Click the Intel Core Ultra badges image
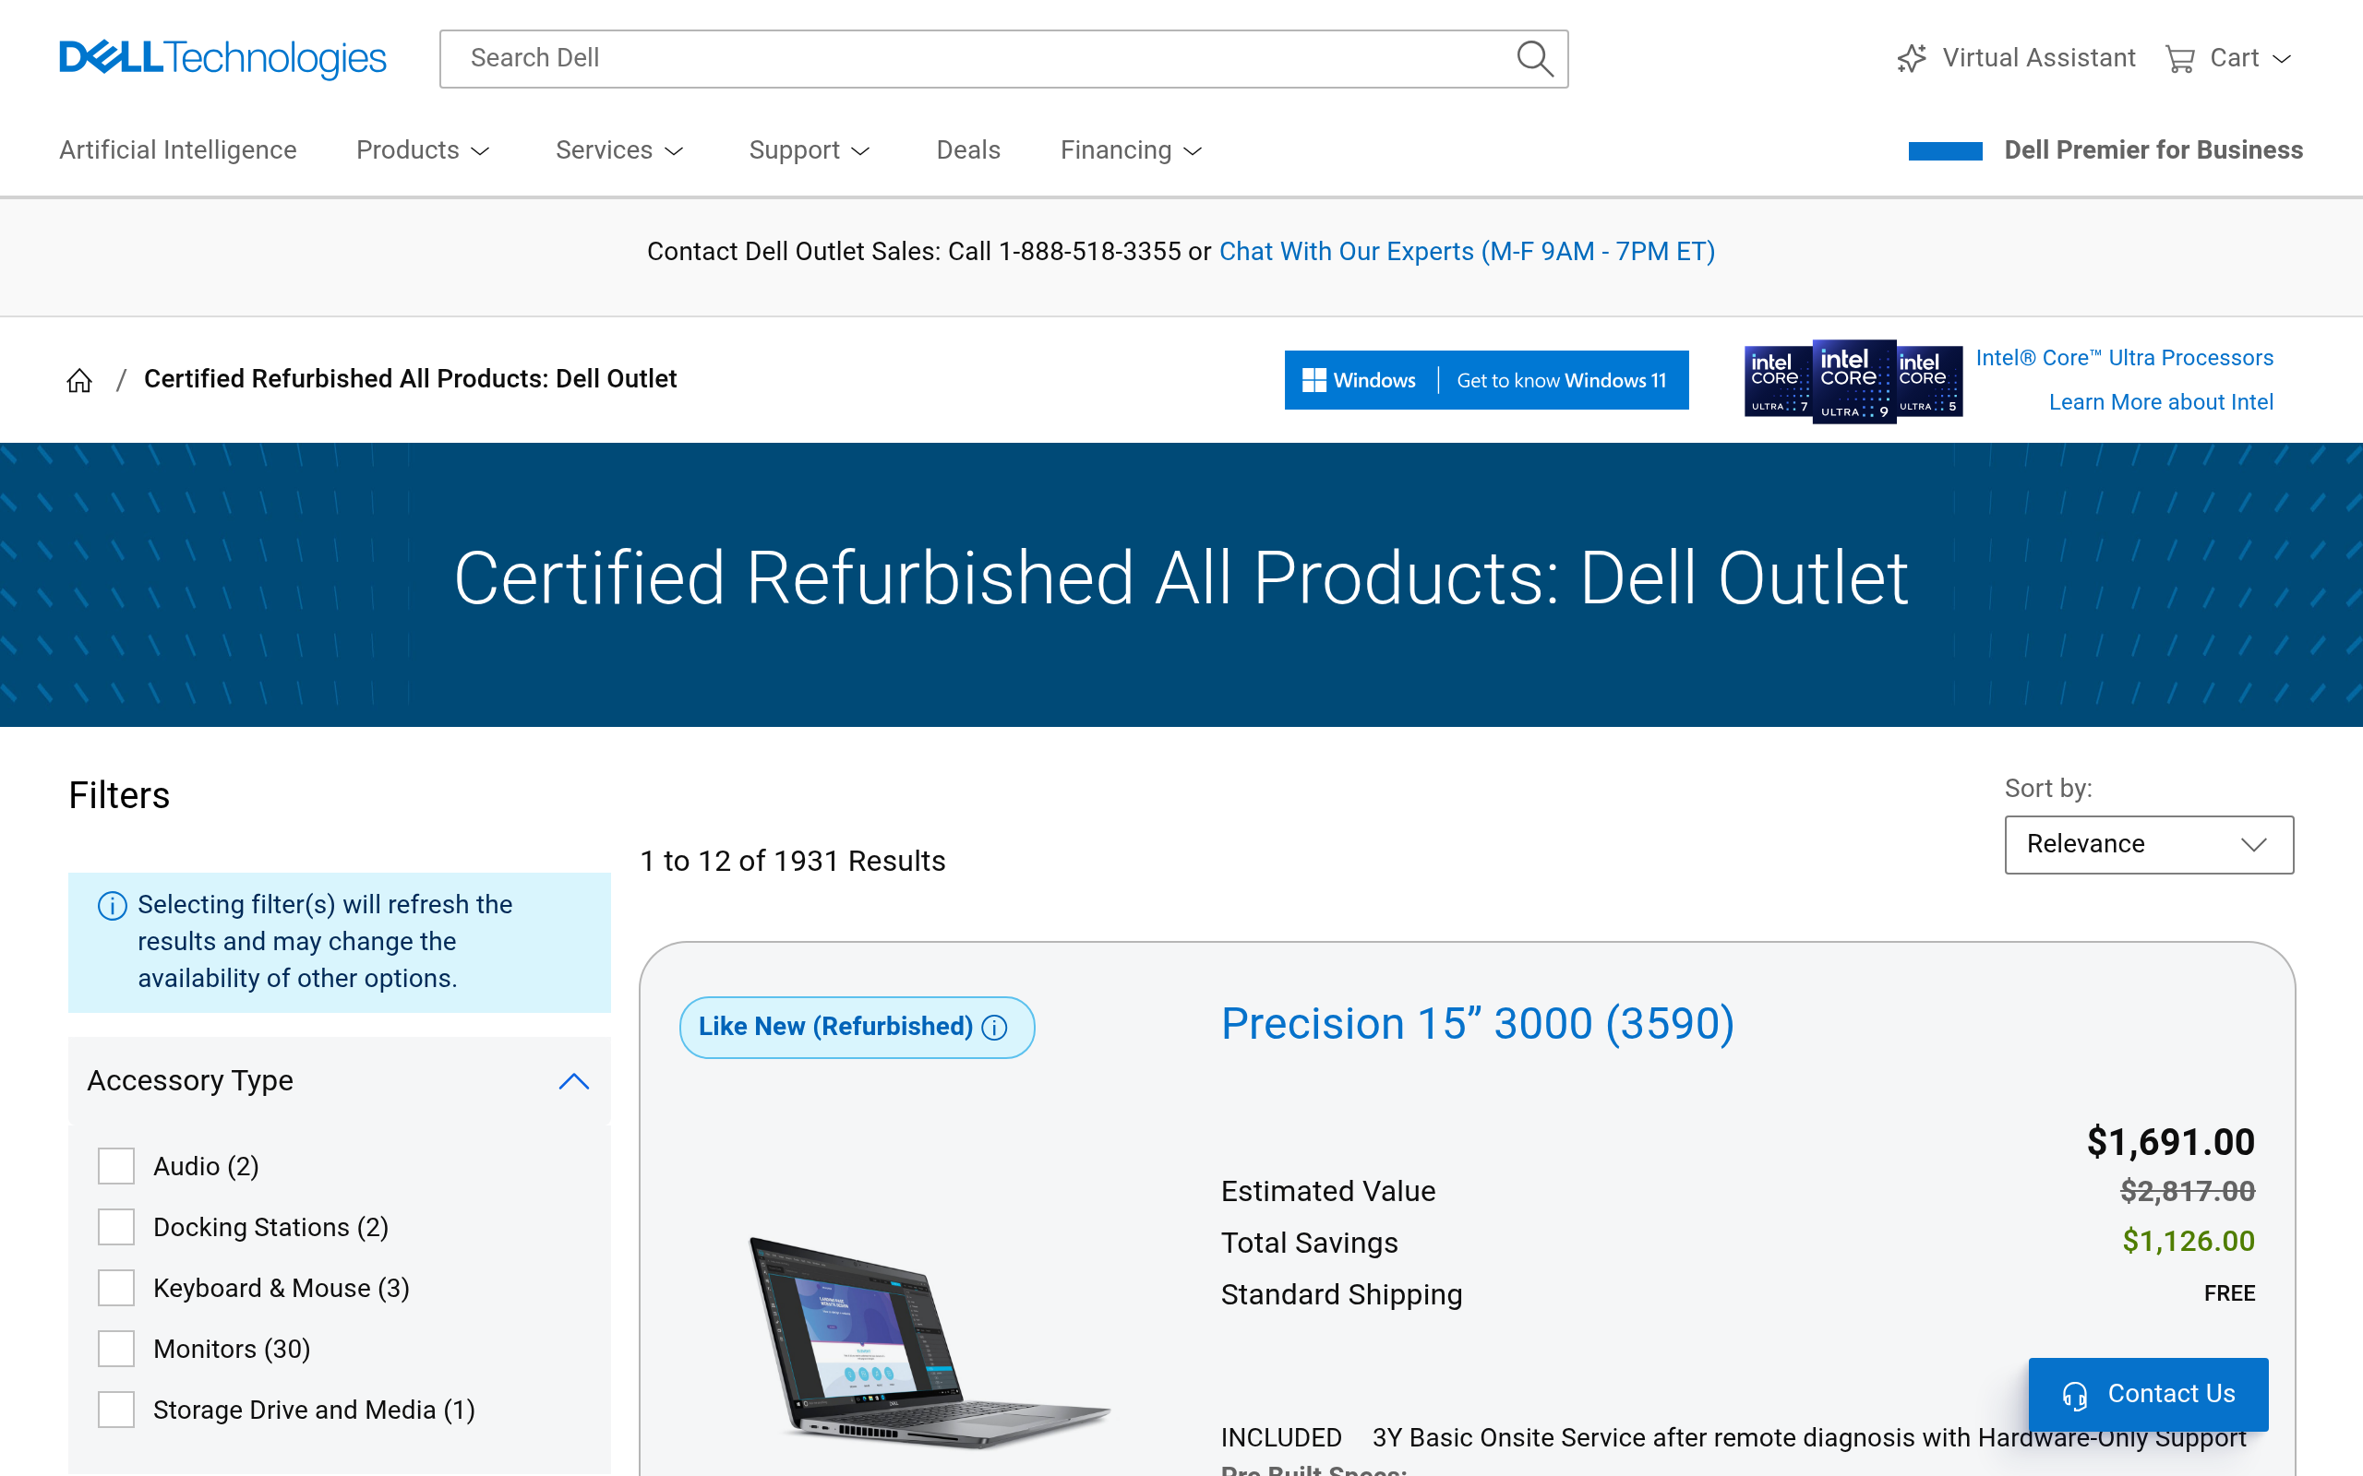The image size is (2363, 1476). coord(1853,382)
